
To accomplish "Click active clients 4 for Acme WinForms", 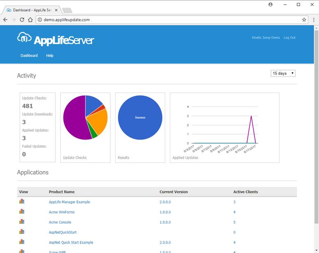I will pos(234,212).
